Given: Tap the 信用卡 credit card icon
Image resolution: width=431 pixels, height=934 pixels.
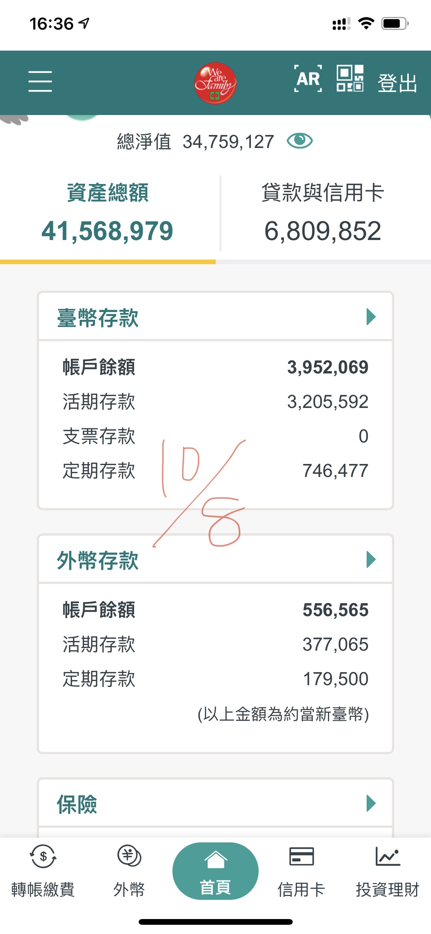Looking at the screenshot, I should pos(301,857).
